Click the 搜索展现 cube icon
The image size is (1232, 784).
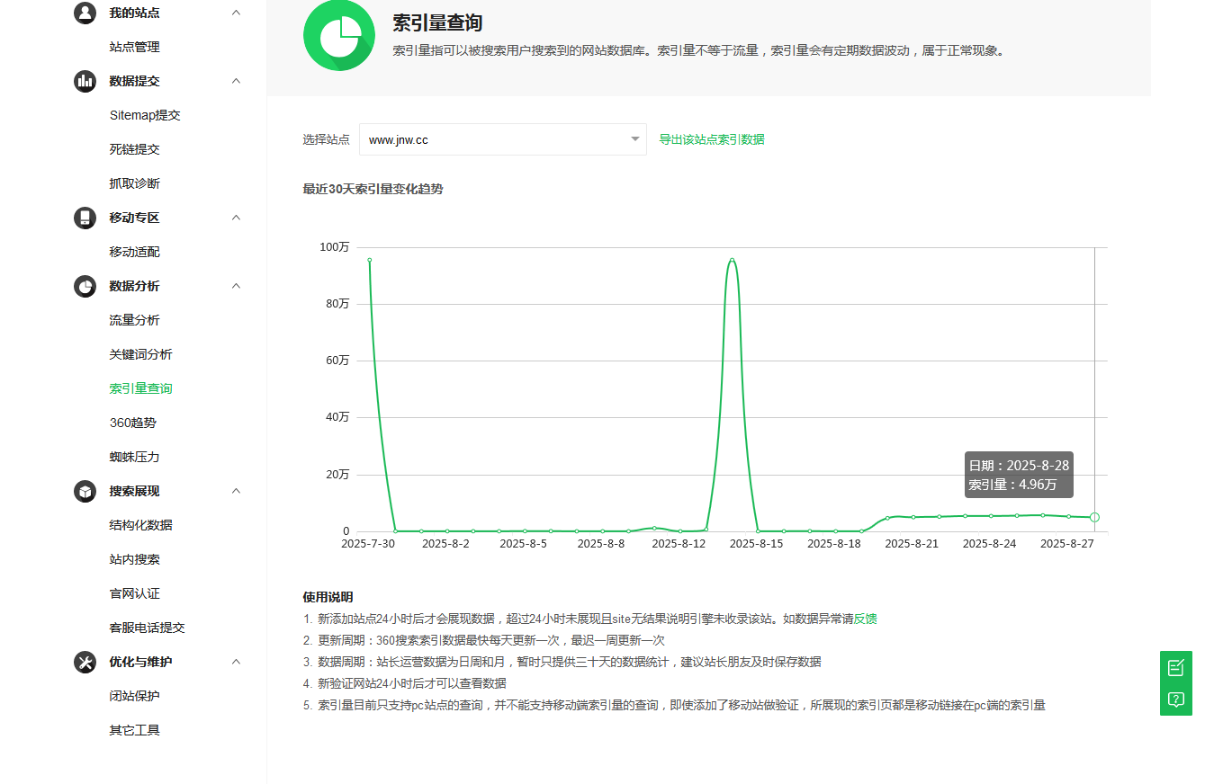click(85, 491)
